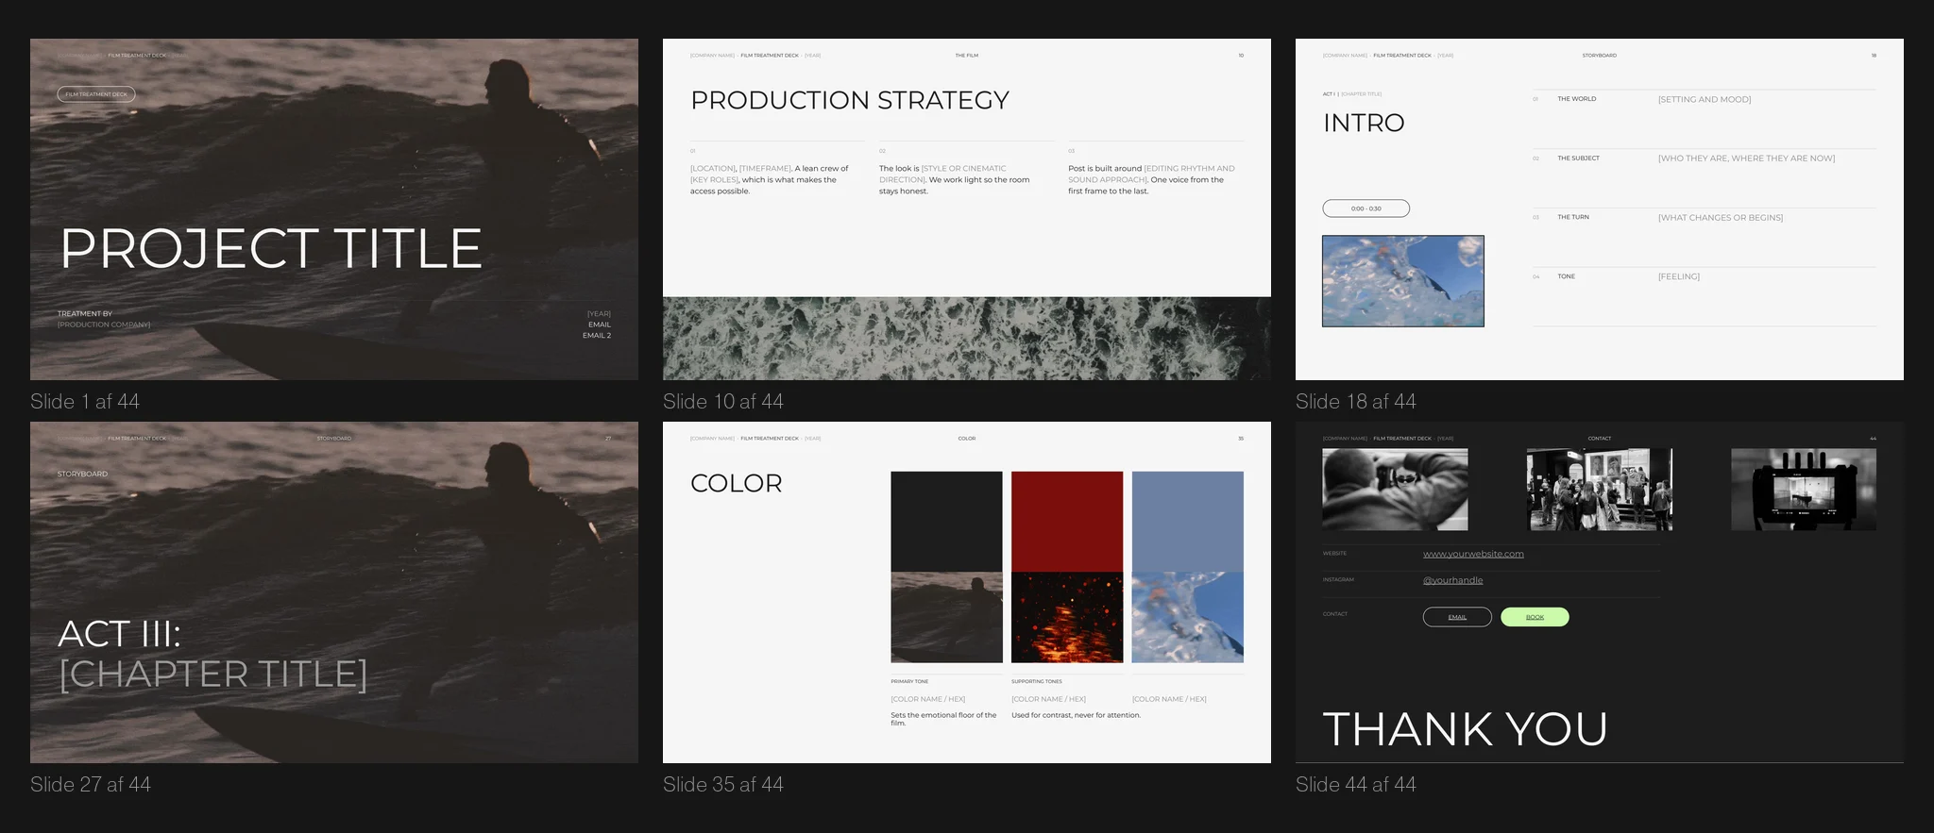Open the www.yourwebsite.com link
Viewport: 1934px width, 833px height.
click(x=1473, y=554)
